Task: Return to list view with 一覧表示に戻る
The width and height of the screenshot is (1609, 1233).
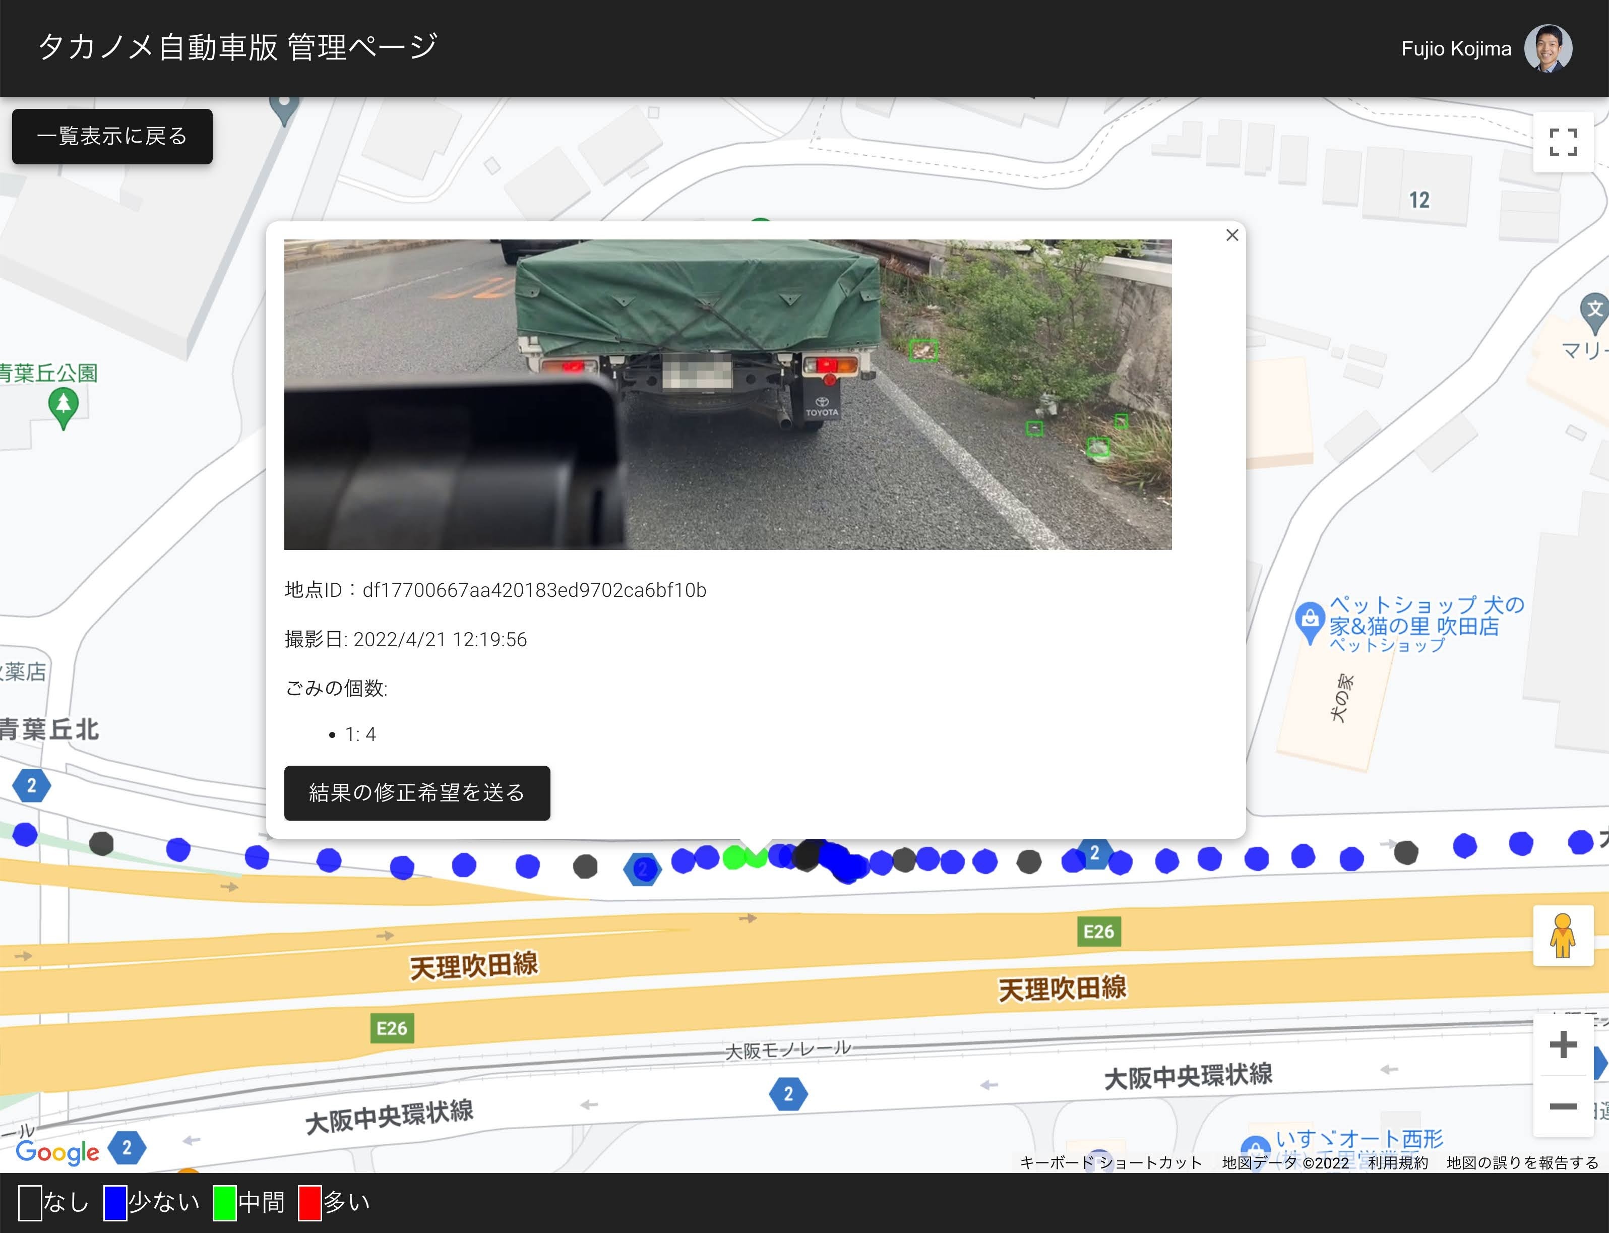Action: [x=112, y=137]
